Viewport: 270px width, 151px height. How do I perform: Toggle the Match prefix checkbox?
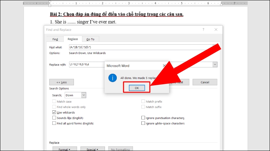[143, 101]
